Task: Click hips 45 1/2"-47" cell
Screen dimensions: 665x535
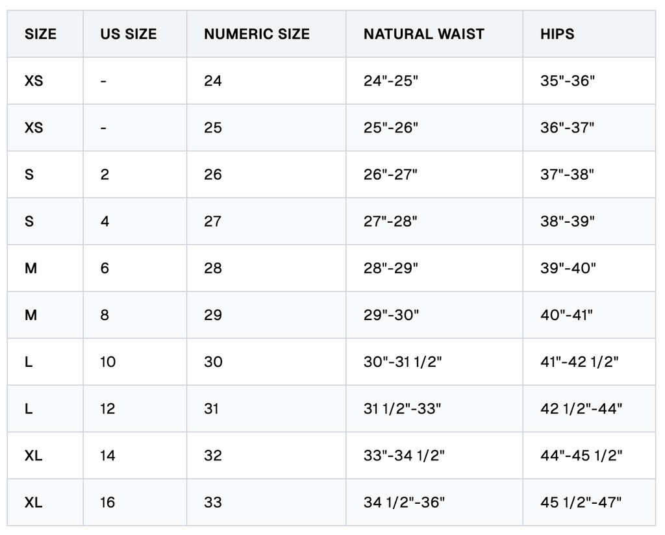Action: click(589, 503)
